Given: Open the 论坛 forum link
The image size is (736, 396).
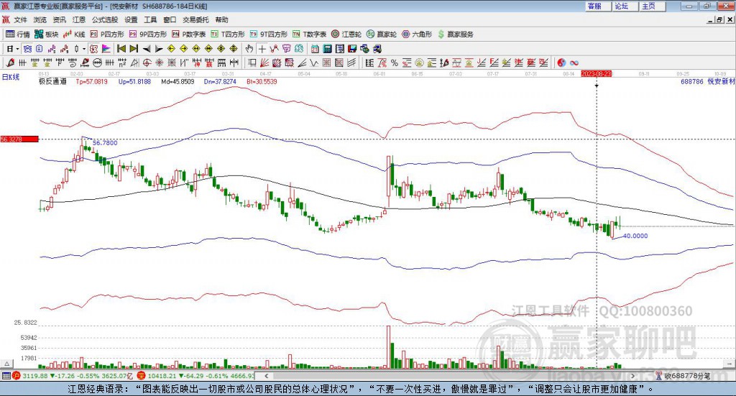Looking at the screenshot, I should point(622,6).
